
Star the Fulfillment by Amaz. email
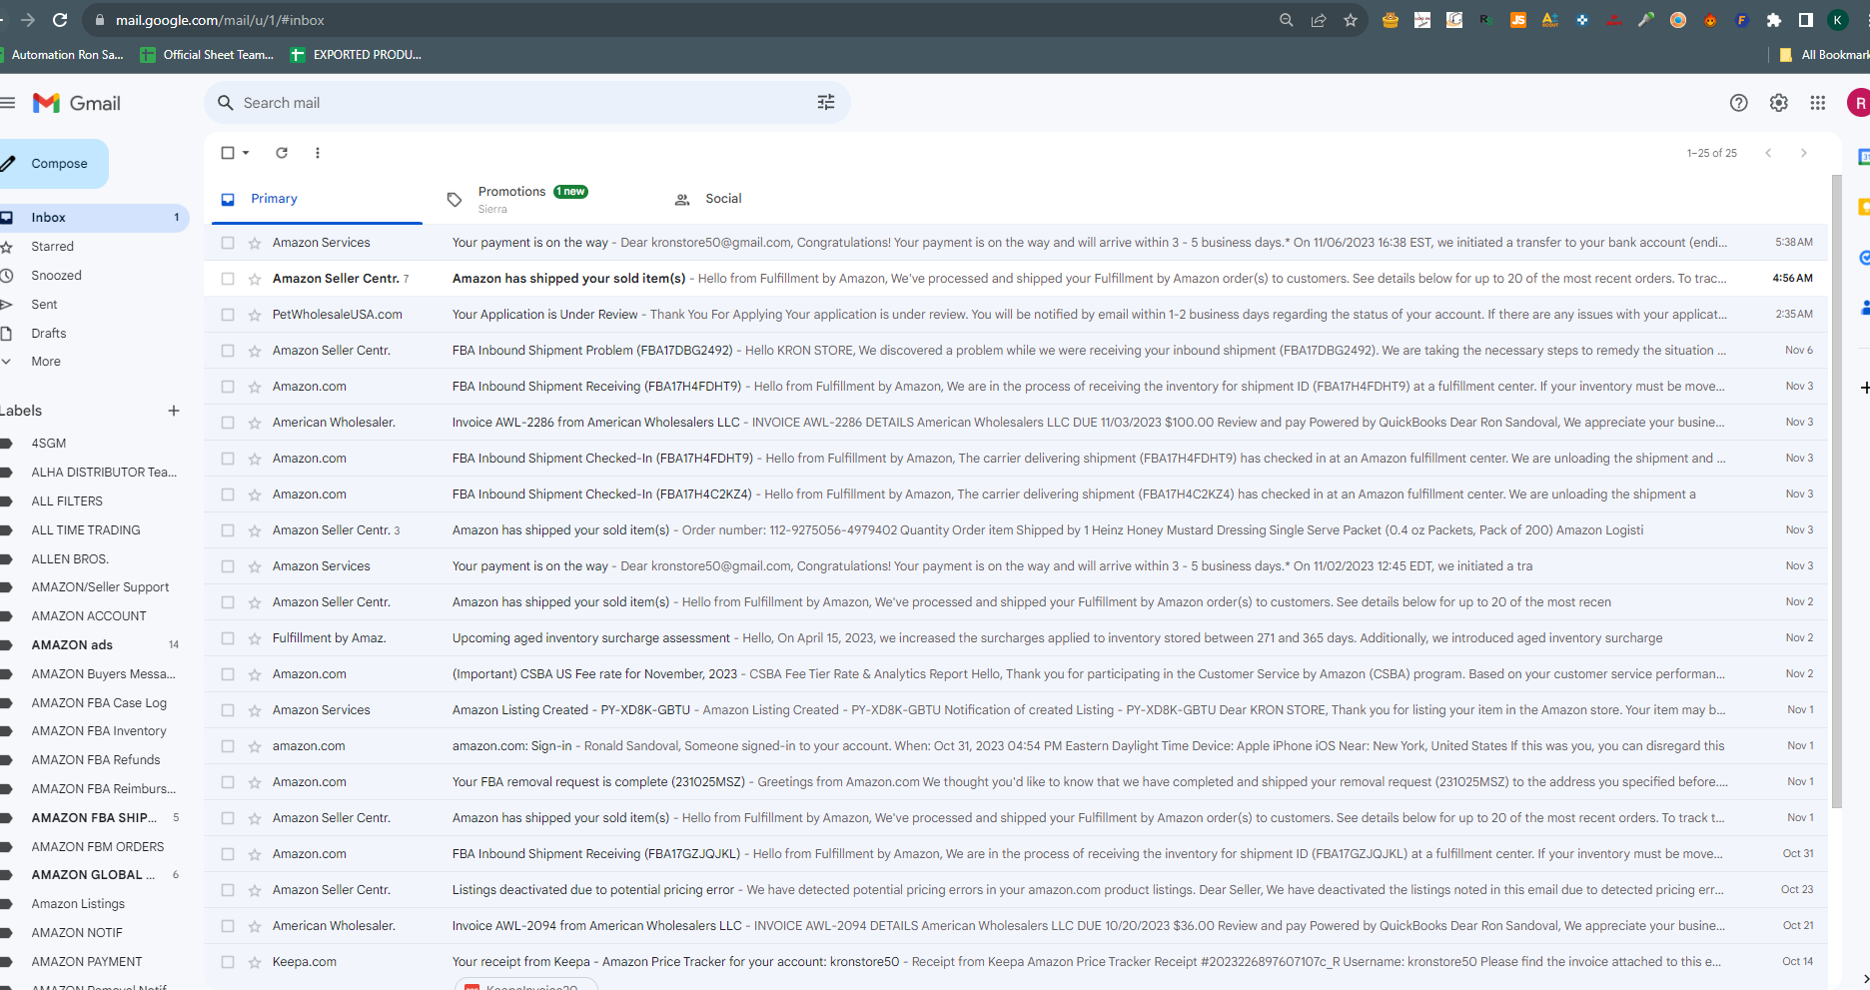255,638
